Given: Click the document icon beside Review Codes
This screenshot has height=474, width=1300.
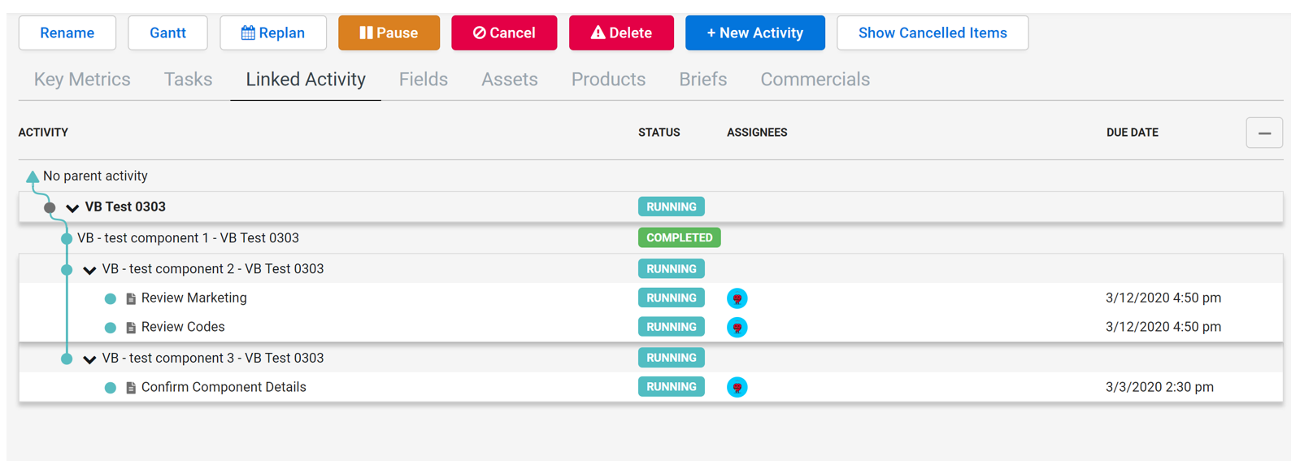Looking at the screenshot, I should [131, 328].
